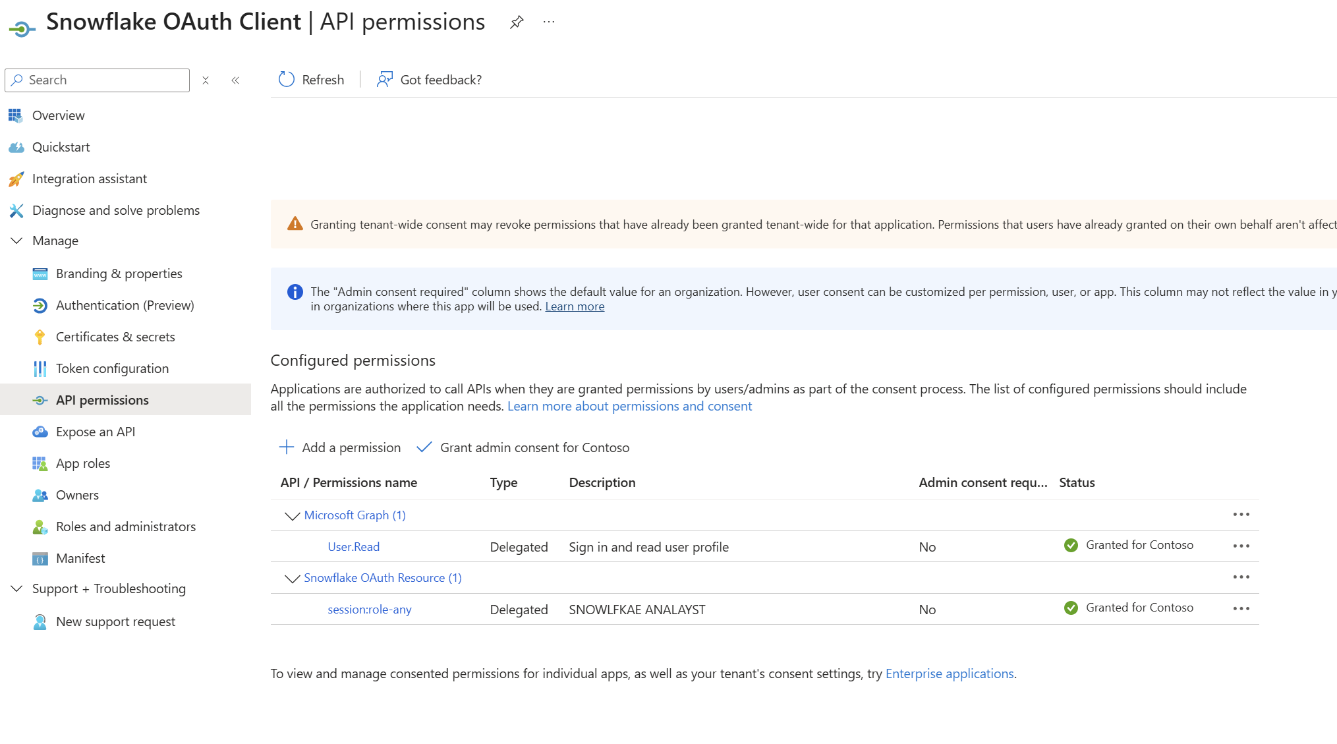
Task: Open Learn more about permissions and consent
Action: pyautogui.click(x=629, y=406)
